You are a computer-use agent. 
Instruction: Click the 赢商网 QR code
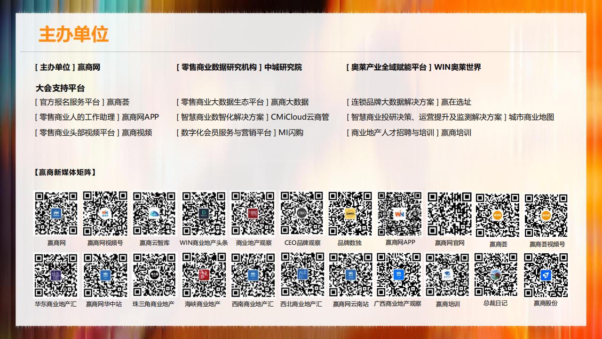point(56,213)
